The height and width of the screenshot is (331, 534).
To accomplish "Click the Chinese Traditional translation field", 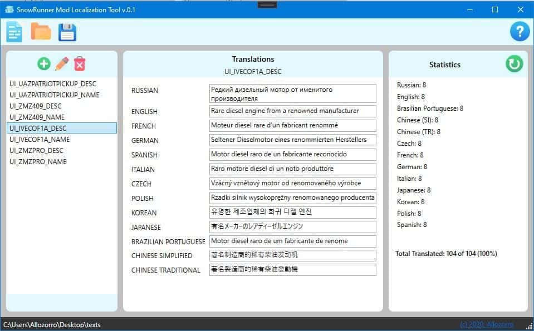I will [x=292, y=270].
